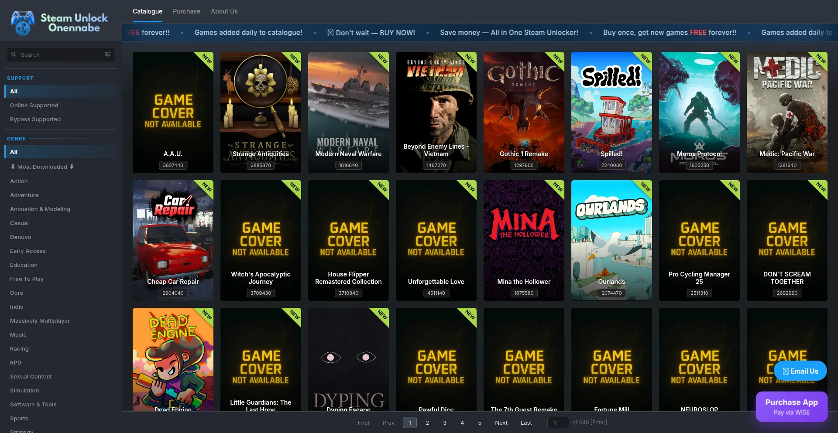Jump to Last page
This screenshot has width=838, height=433.
[526, 423]
